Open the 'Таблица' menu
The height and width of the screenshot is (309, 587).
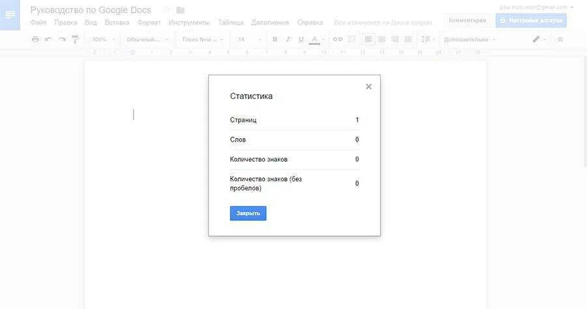231,22
